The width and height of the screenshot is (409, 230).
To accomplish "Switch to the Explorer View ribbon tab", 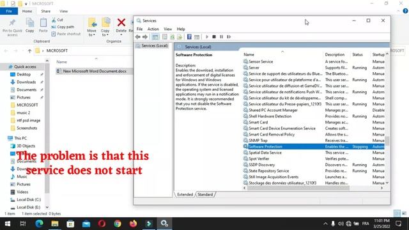I will coord(64,11).
